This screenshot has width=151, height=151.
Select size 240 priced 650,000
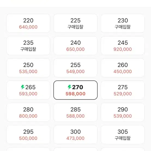point(75,46)
